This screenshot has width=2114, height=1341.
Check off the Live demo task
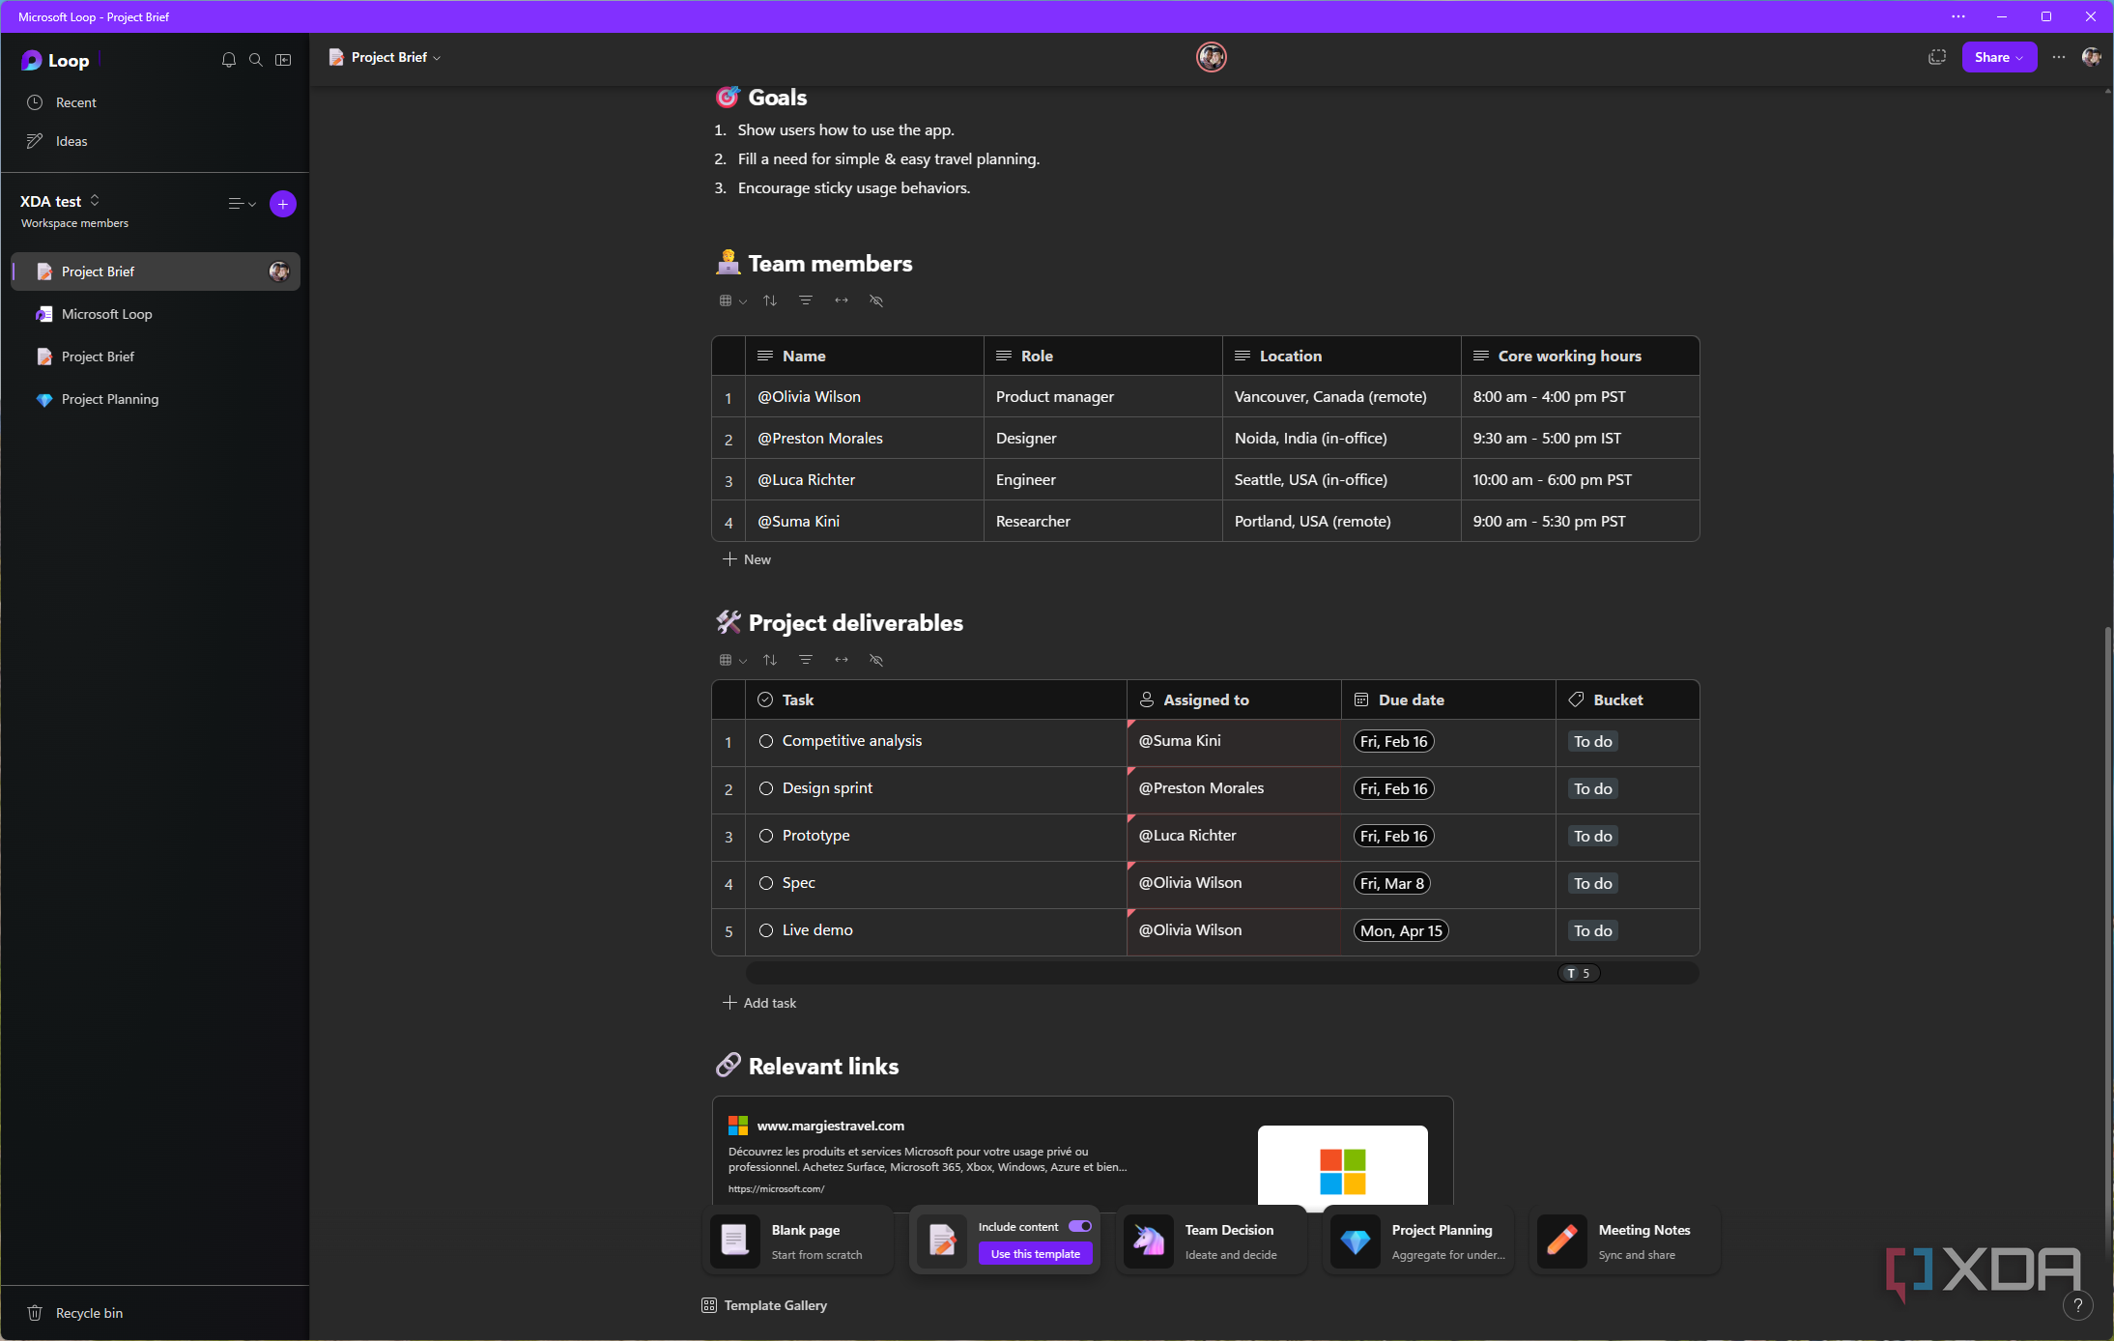[x=766, y=930]
